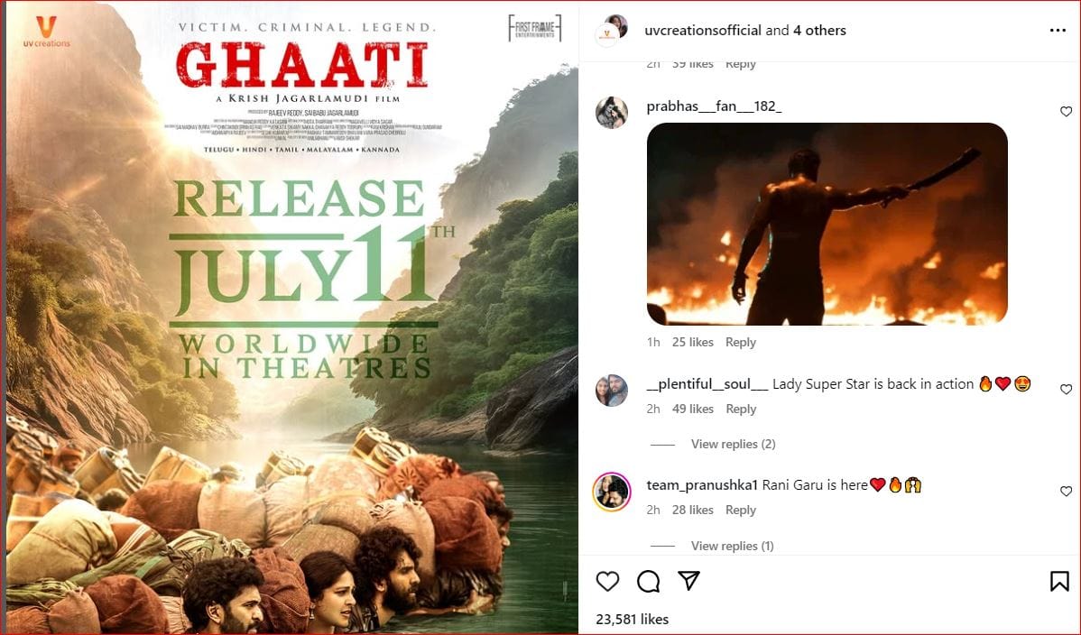Open the comment bubble icon

tap(648, 581)
